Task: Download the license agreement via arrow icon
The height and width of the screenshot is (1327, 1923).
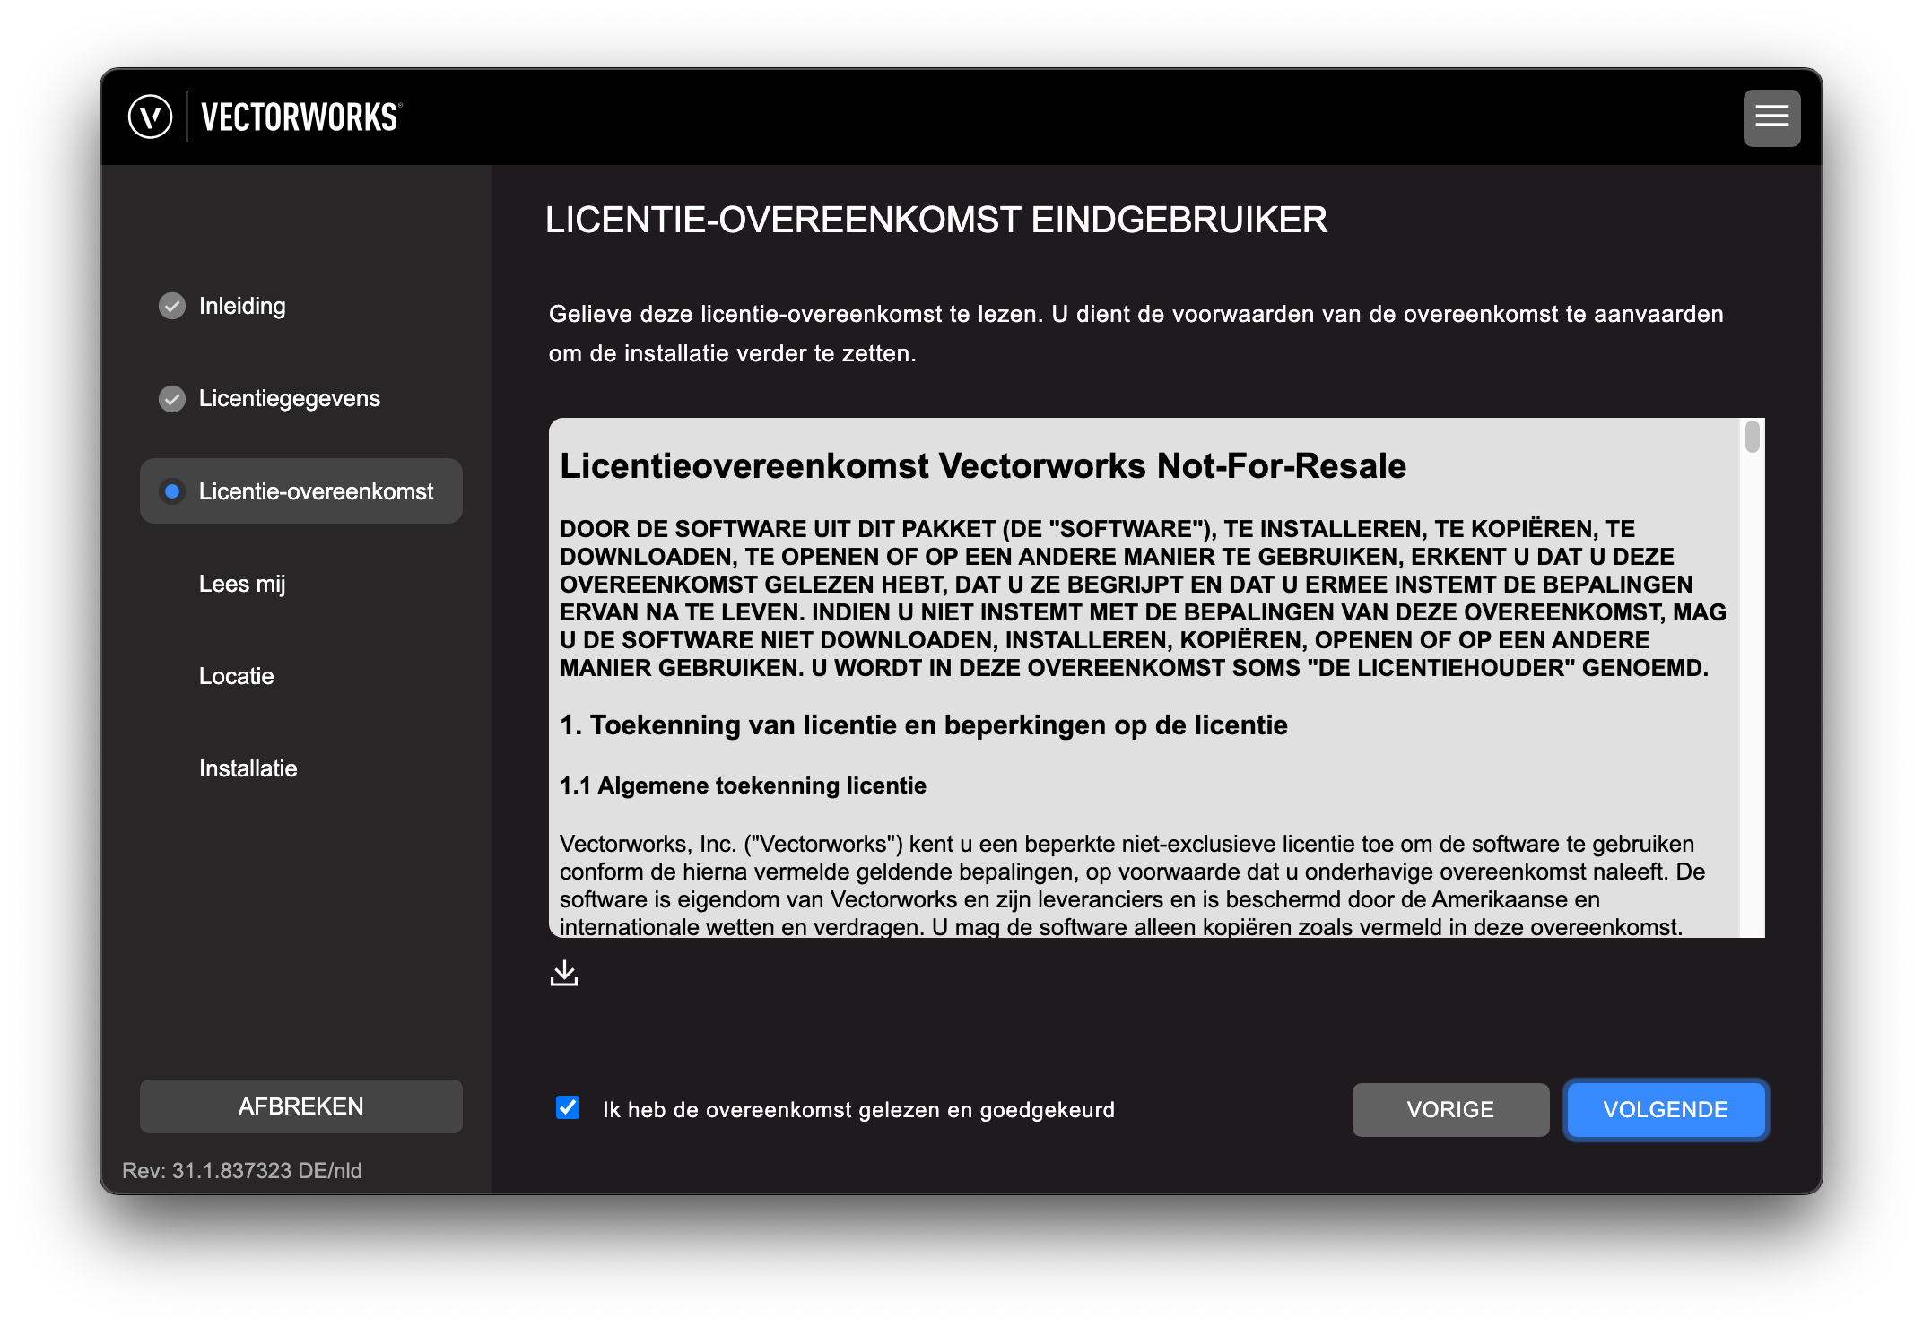Action: (564, 973)
